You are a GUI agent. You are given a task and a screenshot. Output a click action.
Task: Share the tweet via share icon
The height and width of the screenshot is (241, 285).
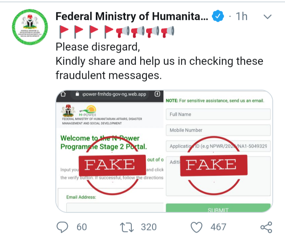(266, 227)
